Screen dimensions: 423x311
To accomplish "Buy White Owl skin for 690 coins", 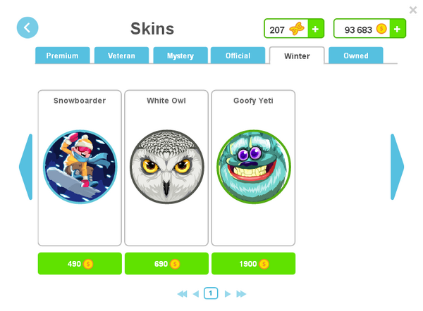I will pos(166,264).
